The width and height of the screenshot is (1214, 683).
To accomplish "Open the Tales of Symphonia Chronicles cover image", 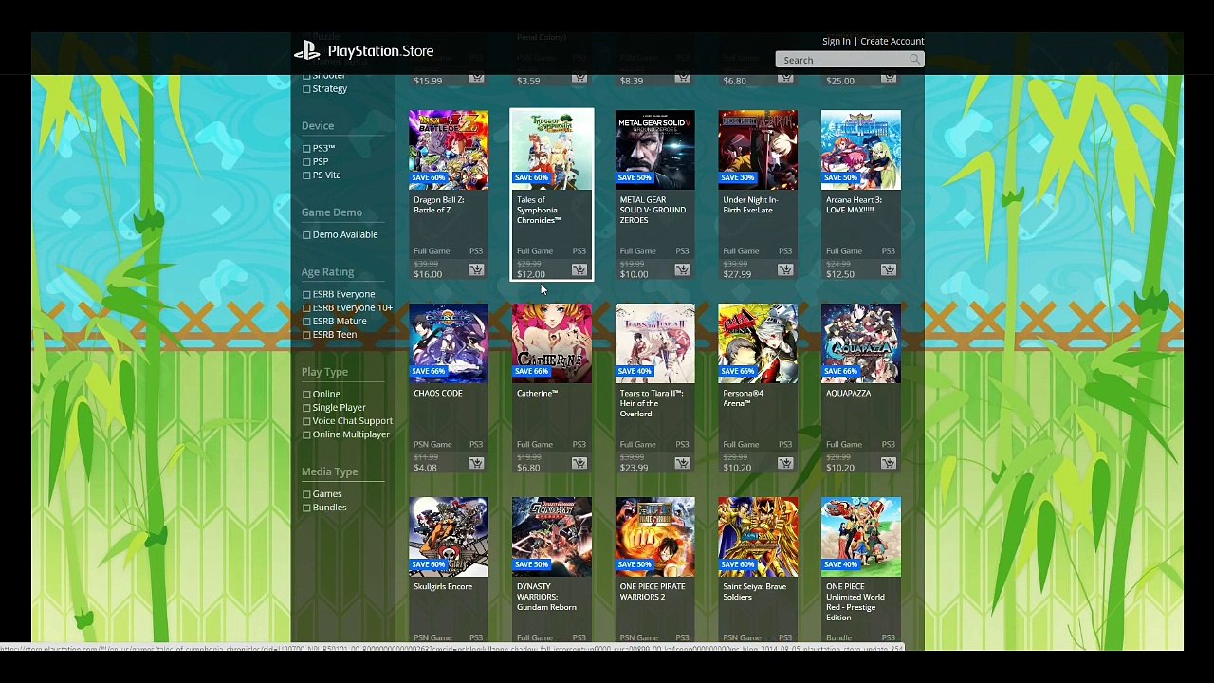I will (552, 150).
